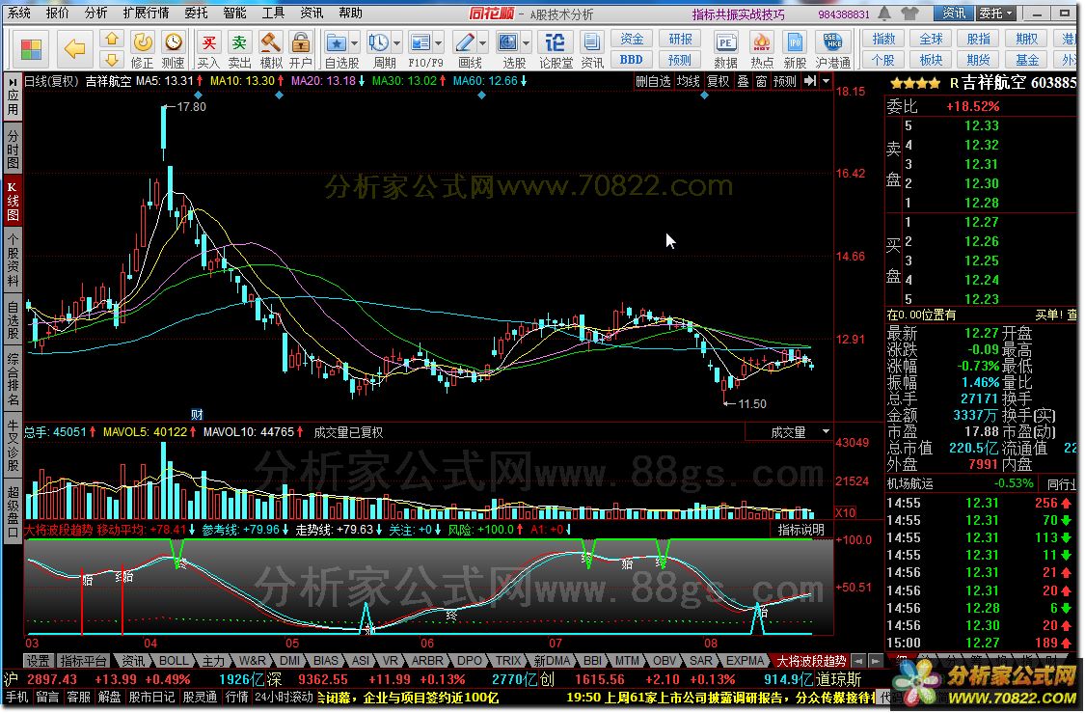Click the 资金 button
1085x713 pixels.
[631, 39]
